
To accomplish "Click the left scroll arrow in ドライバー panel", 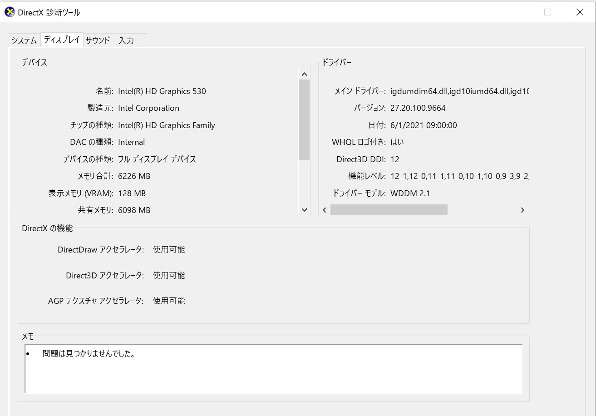I will [x=324, y=210].
